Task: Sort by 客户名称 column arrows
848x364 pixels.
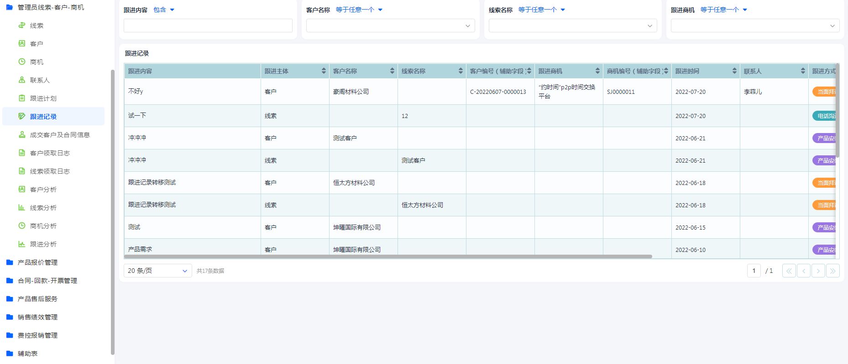Action: coord(392,71)
